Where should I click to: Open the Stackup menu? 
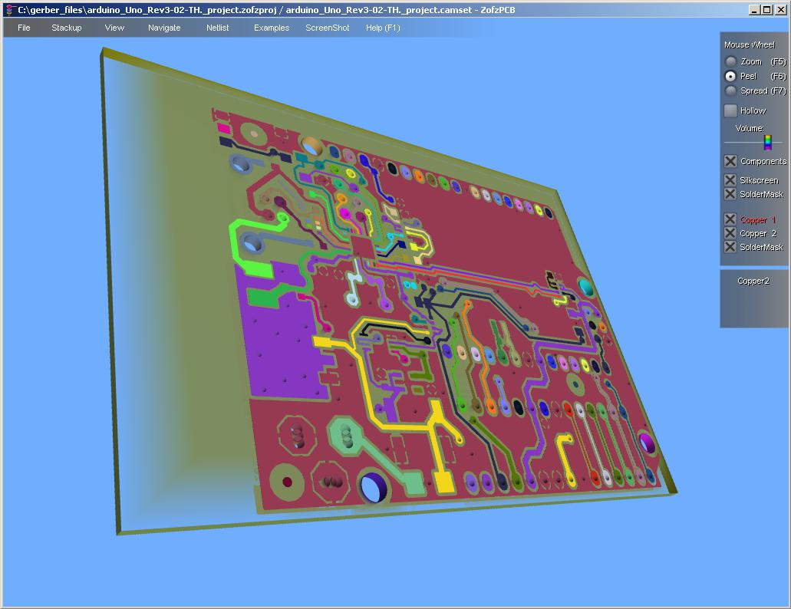click(x=66, y=28)
